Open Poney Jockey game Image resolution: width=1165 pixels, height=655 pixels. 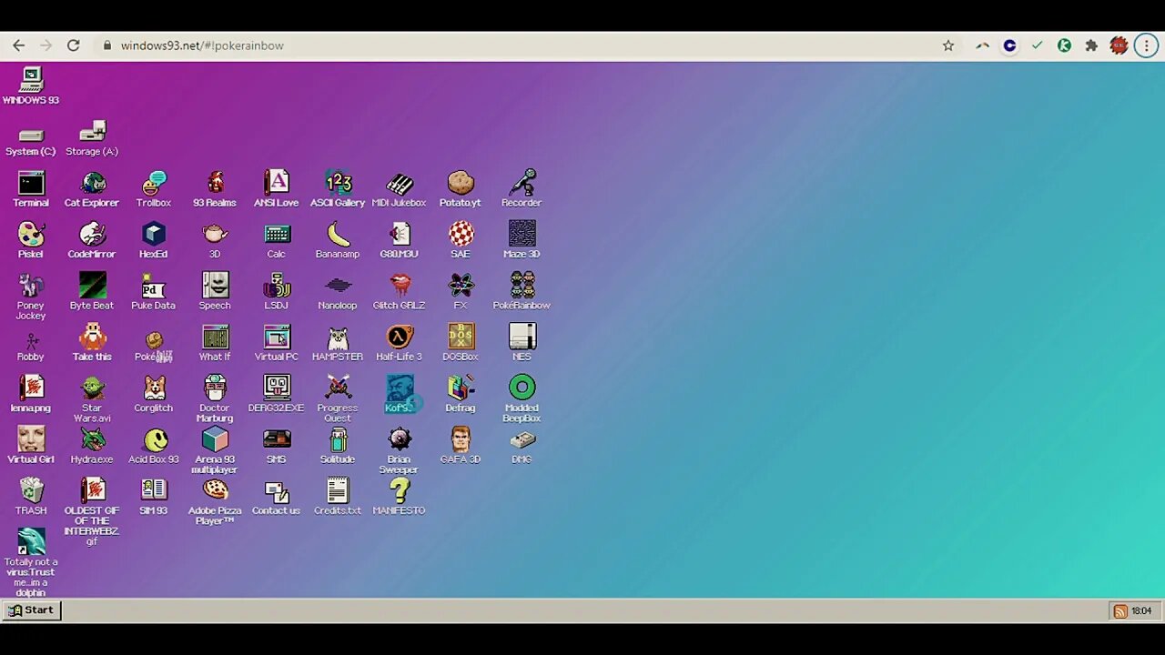(31, 297)
